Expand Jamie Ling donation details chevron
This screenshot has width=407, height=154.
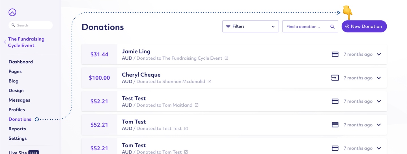[379, 54]
